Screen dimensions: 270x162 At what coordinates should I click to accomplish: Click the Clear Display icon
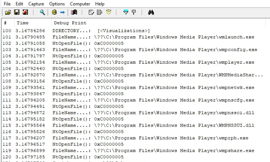(x=91, y=13)
